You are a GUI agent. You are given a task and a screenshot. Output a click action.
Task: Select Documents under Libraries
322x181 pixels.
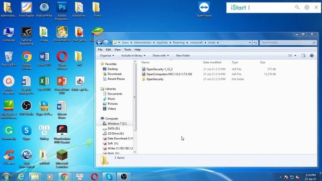(x=115, y=94)
